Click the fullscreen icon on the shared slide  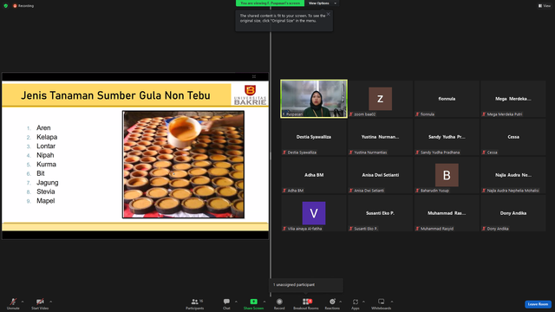pos(254,76)
